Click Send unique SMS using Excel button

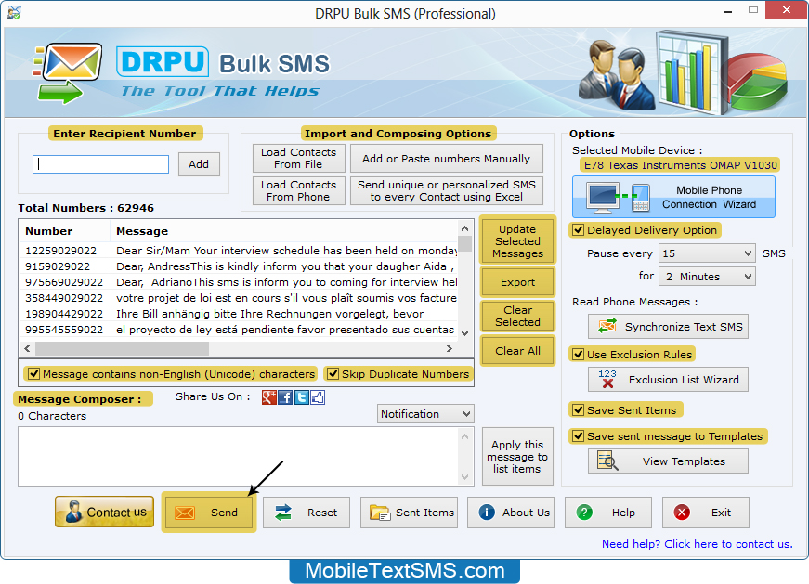446,191
